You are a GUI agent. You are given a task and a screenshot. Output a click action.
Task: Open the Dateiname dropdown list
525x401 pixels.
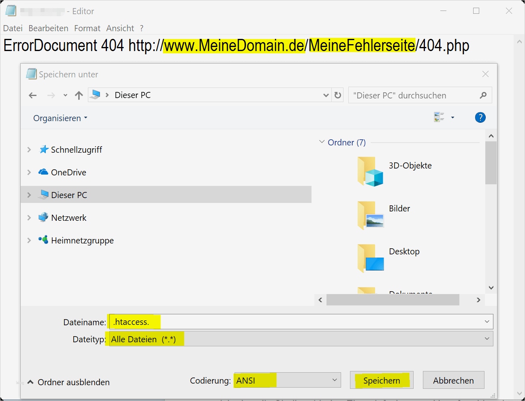tap(487, 322)
